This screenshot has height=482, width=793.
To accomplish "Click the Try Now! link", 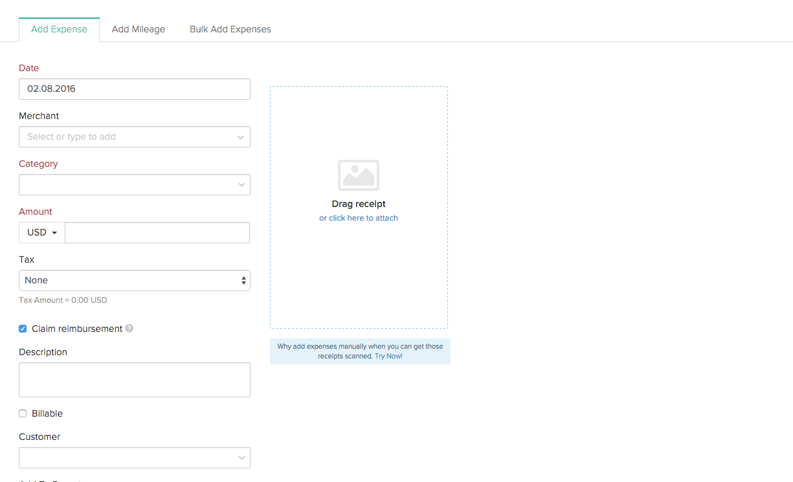I will pos(388,356).
